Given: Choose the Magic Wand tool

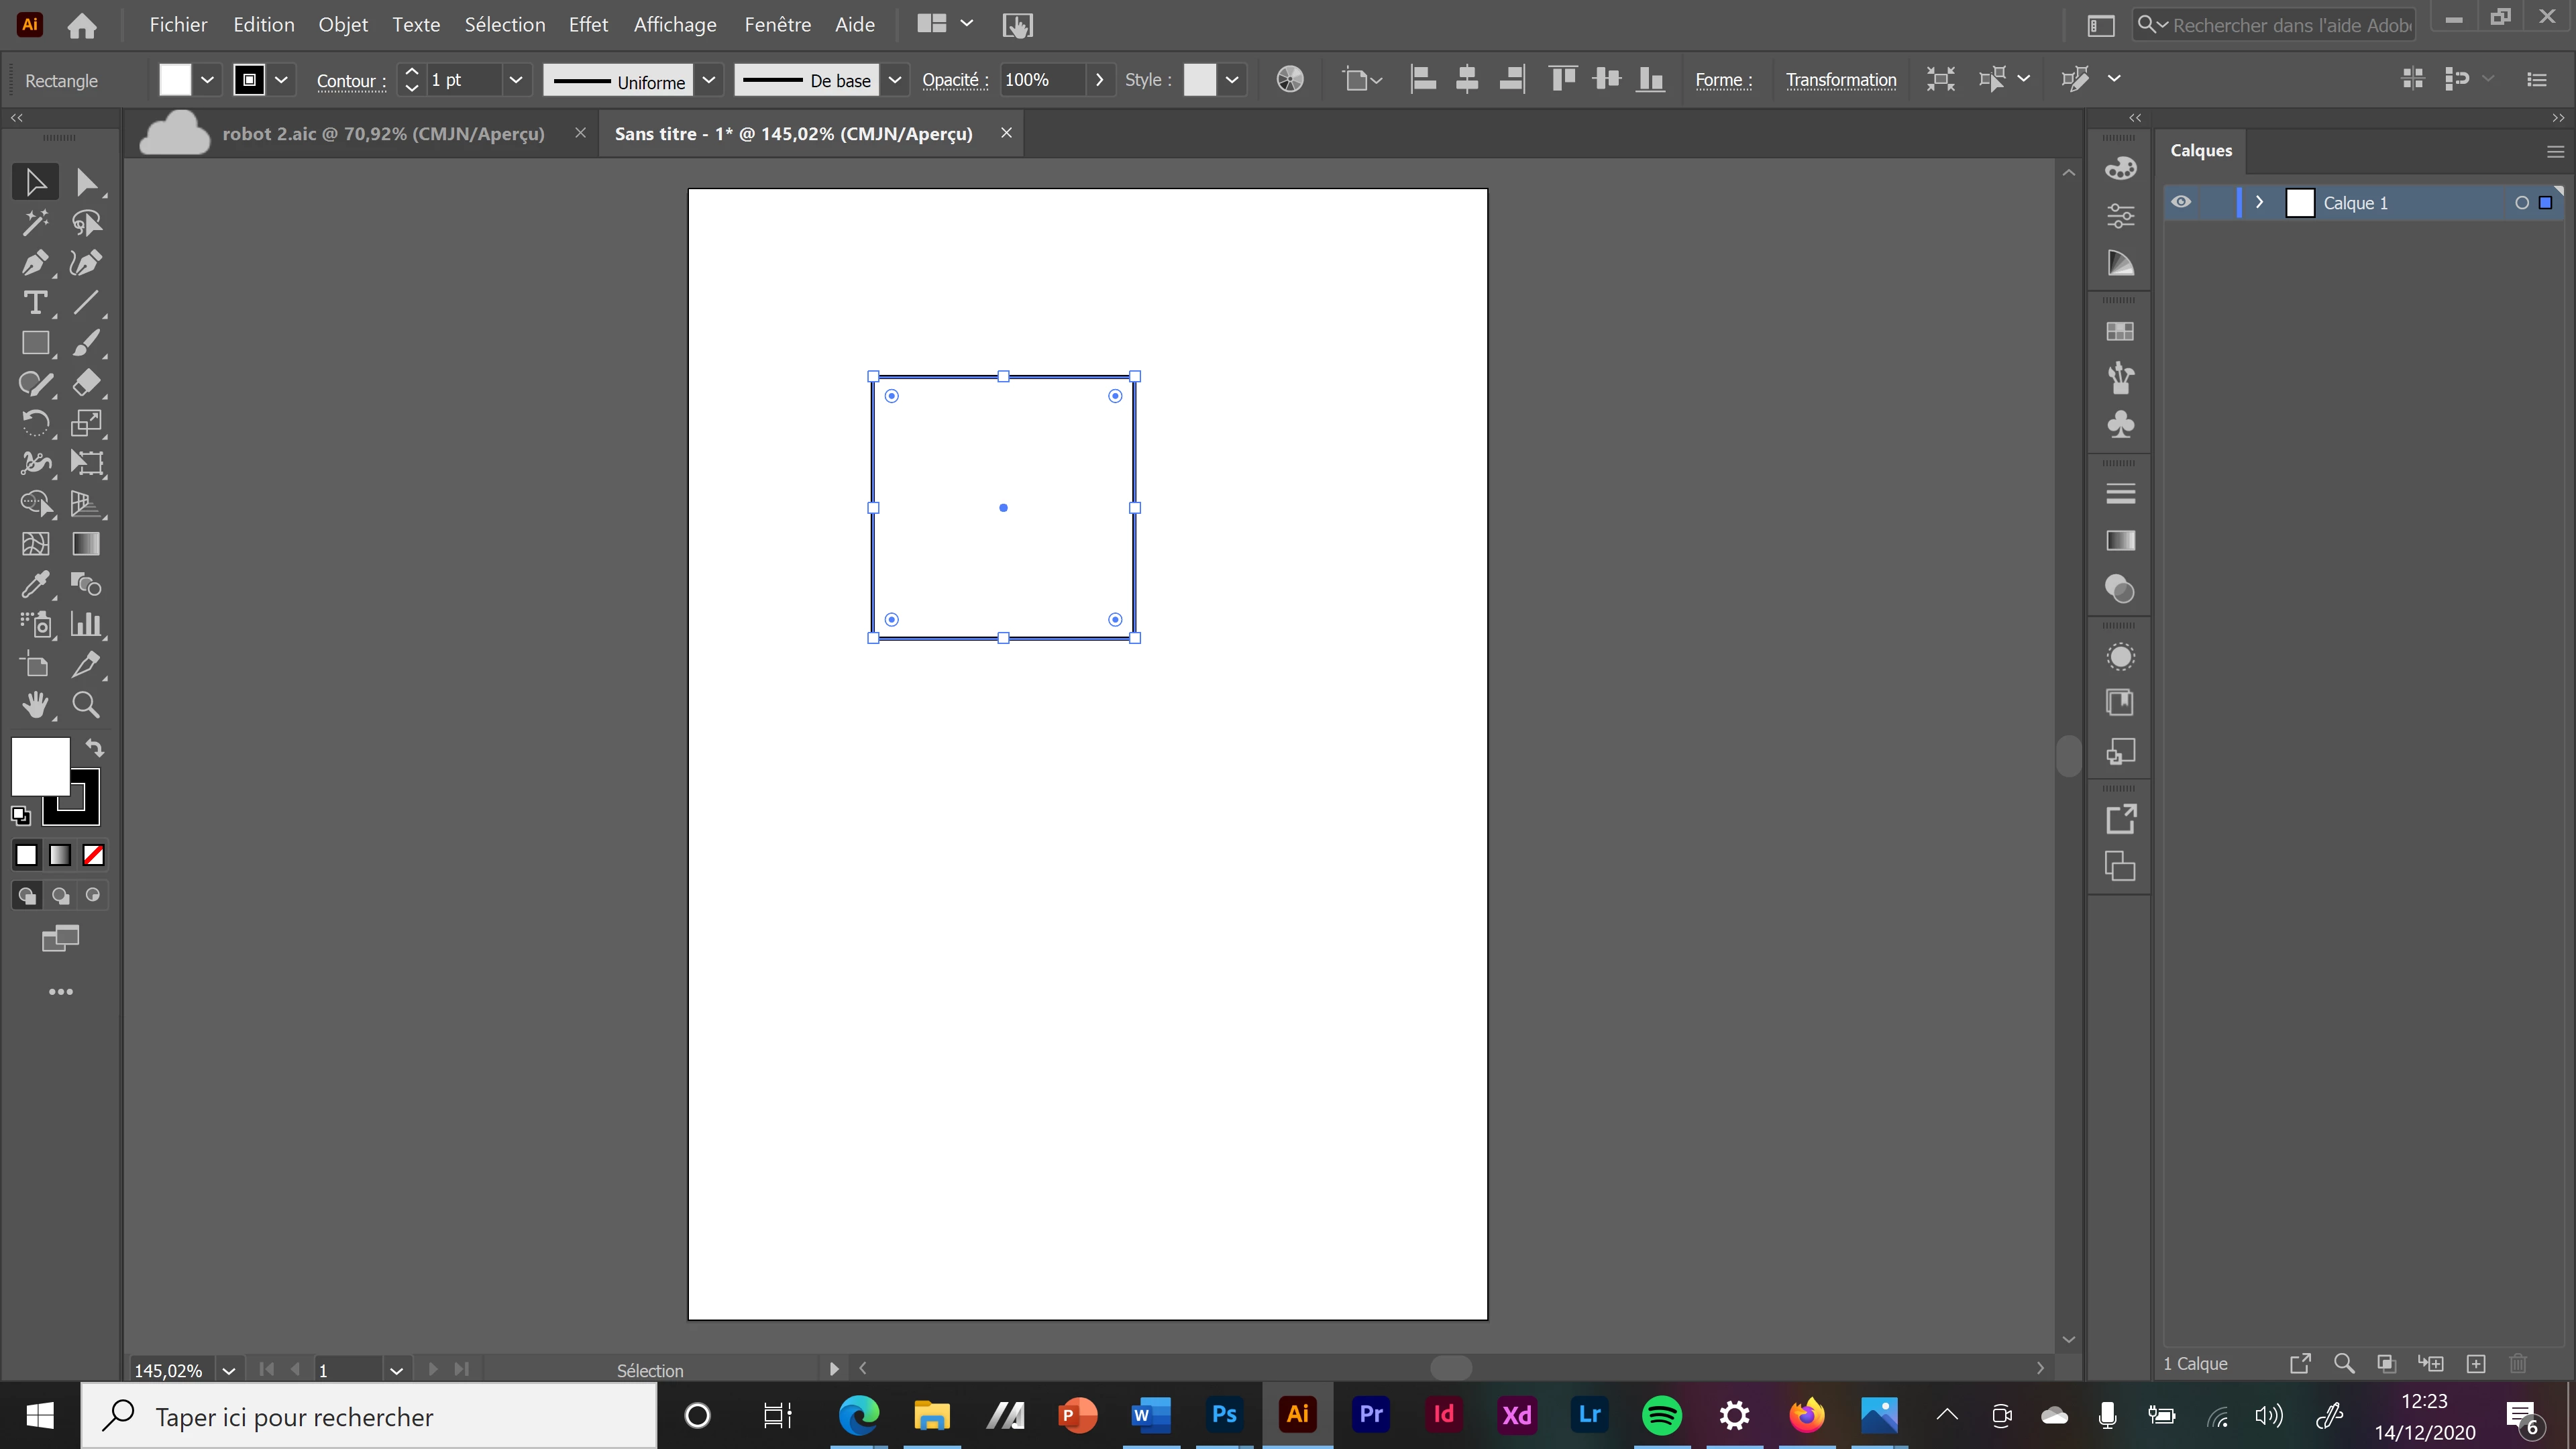Looking at the screenshot, I should [x=34, y=222].
